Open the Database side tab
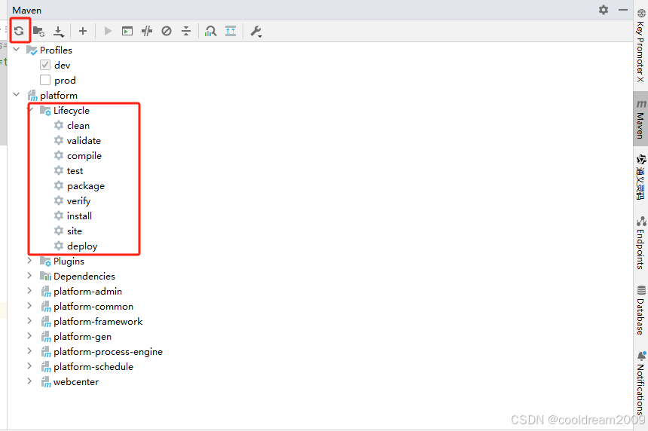 pos(640,310)
